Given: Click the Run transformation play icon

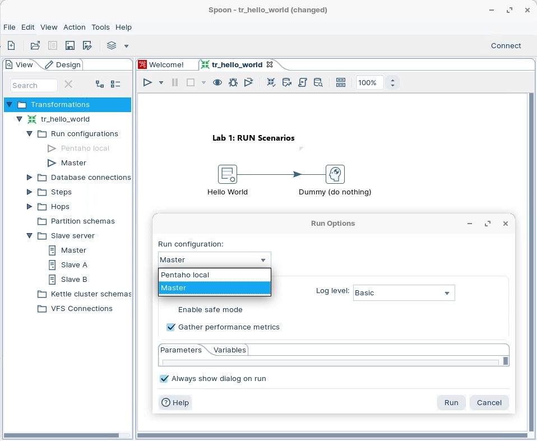Looking at the screenshot, I should coord(147,82).
